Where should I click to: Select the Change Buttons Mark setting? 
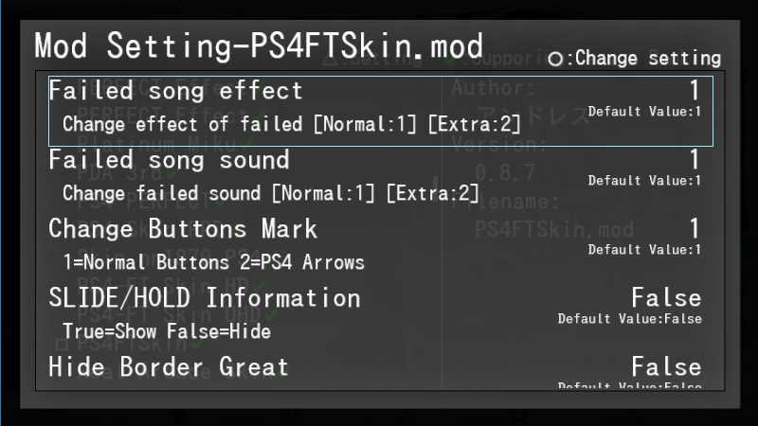tap(183, 229)
